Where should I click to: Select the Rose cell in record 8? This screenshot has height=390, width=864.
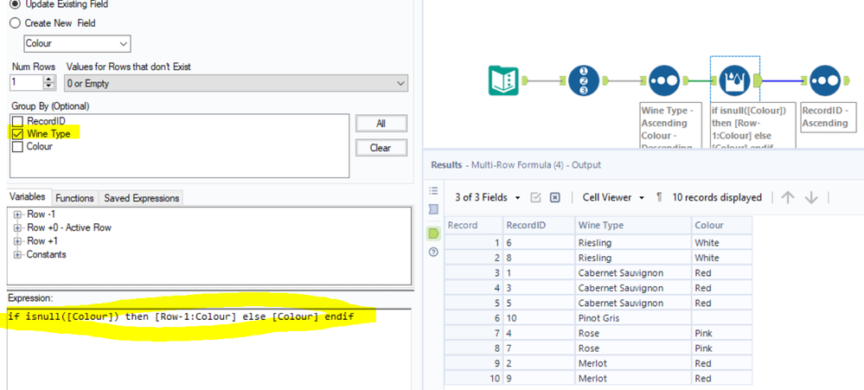pyautogui.click(x=632, y=348)
